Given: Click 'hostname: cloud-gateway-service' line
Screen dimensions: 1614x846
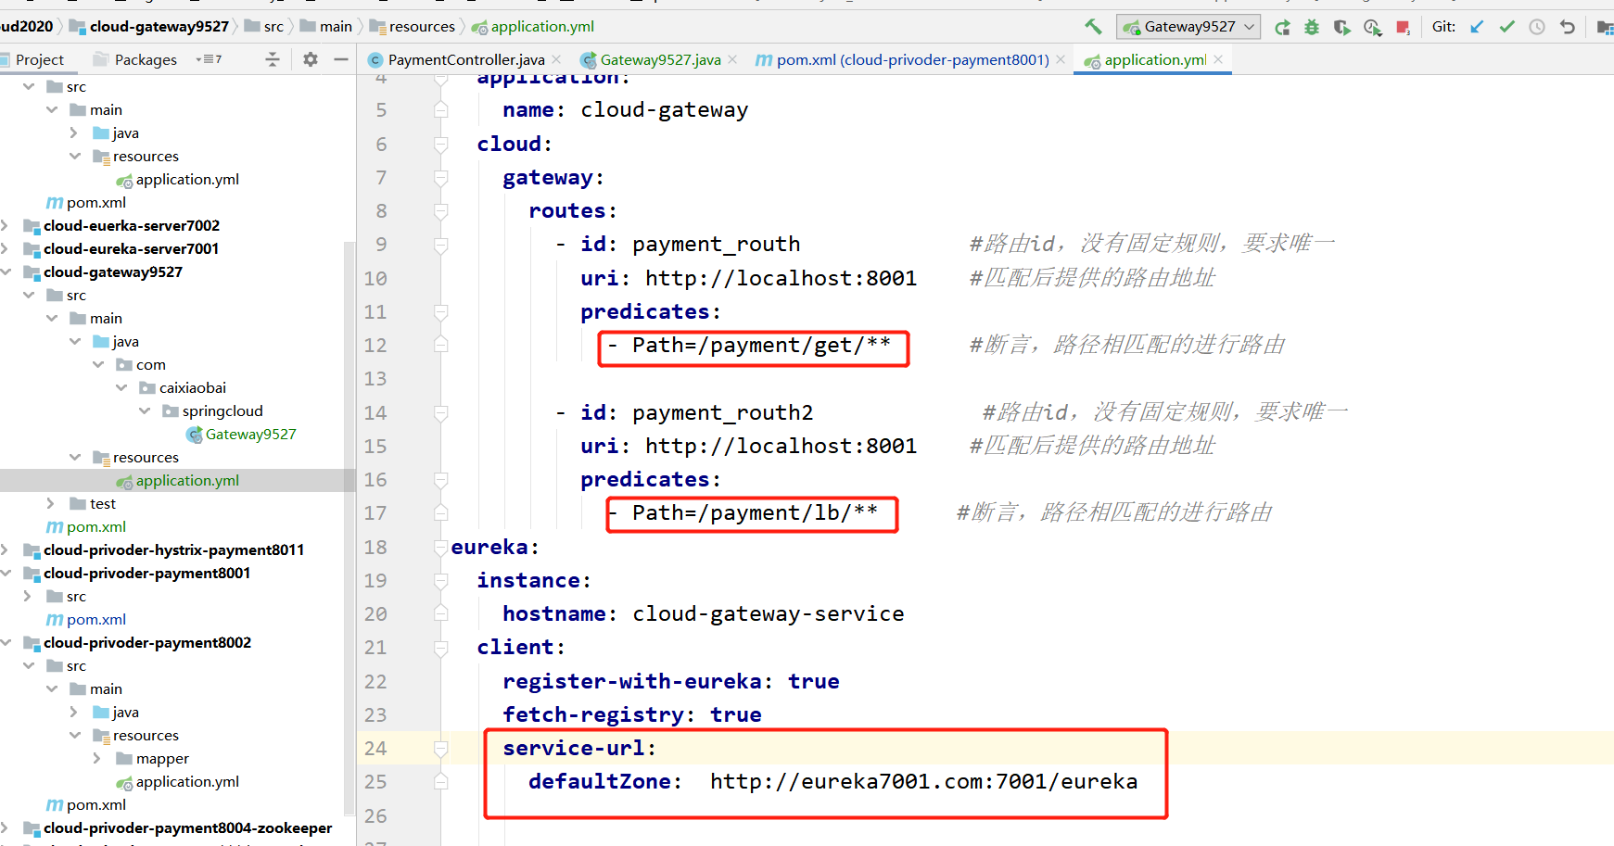Looking at the screenshot, I should click(x=703, y=614).
